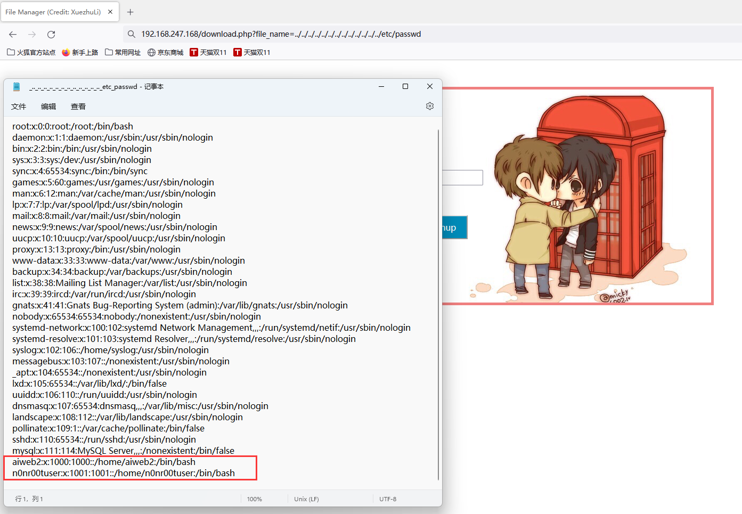Screen dimensions: 742x514
Task: Open the 编辑 menu in Notepad
Action: tap(48, 107)
